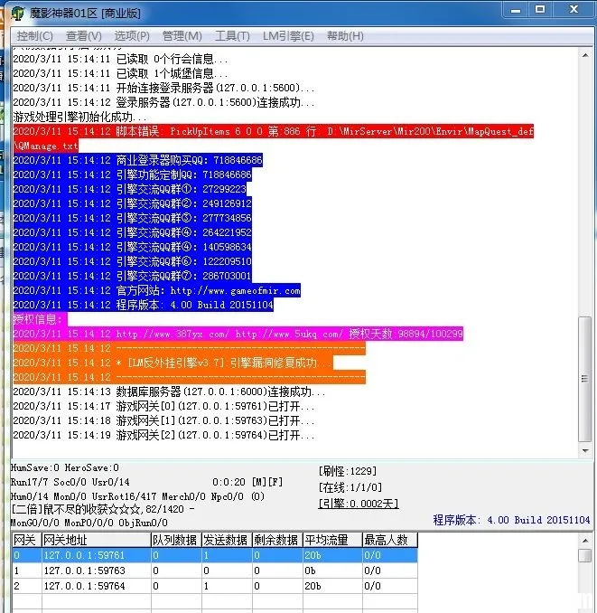597x613 pixels.
Task: Click the 商业登录器购买QQ log line
Action: (x=137, y=160)
